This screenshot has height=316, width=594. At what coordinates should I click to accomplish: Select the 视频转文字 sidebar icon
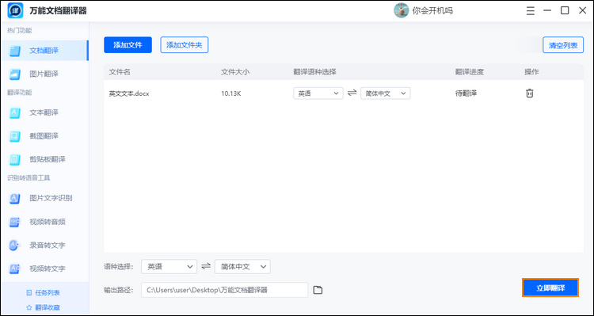(15, 268)
